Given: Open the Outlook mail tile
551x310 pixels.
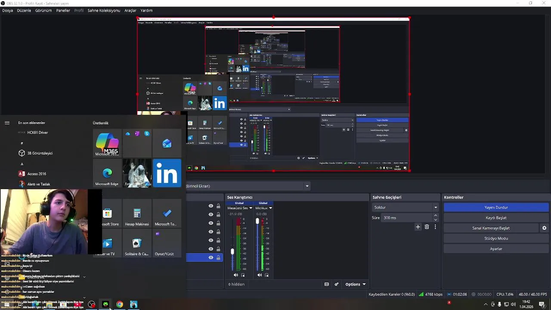Looking at the screenshot, I should tap(167, 144).
